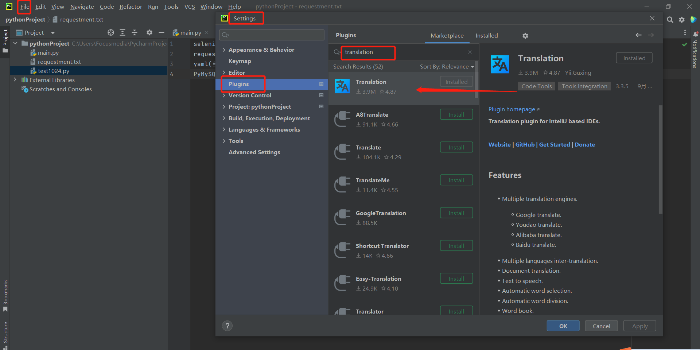700x350 pixels.
Task: Open the GitHub link
Action: click(x=525, y=145)
